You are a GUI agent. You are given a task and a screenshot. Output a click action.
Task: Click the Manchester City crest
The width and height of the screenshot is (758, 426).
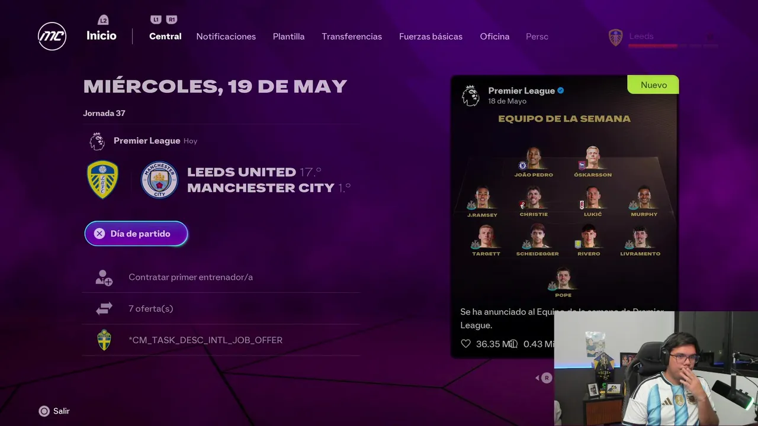[159, 180]
